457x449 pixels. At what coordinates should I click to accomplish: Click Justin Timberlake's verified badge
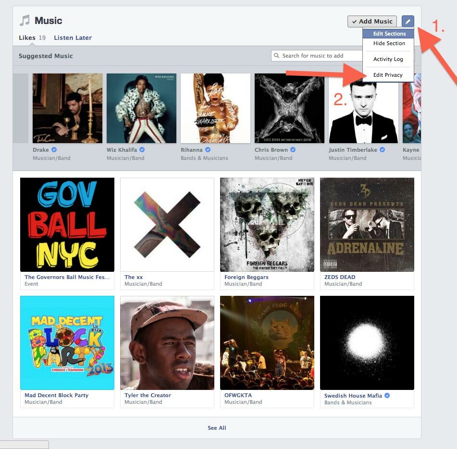(x=382, y=150)
